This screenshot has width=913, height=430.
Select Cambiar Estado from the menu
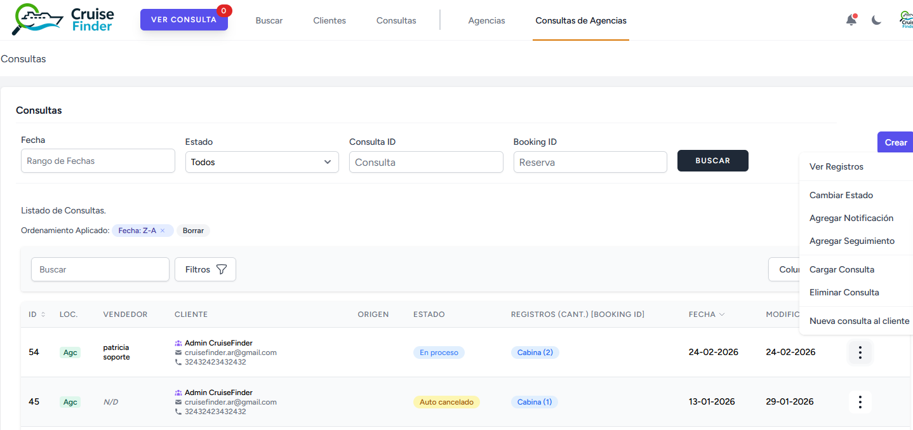click(841, 195)
